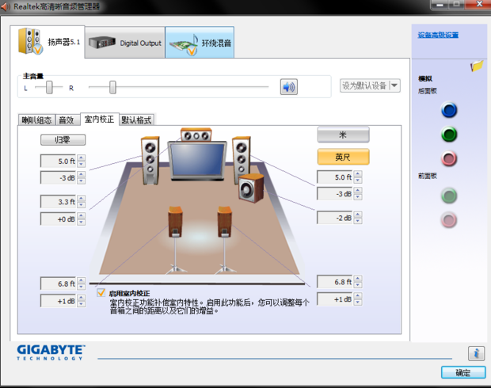Select the 室内校正 tab

point(99,119)
